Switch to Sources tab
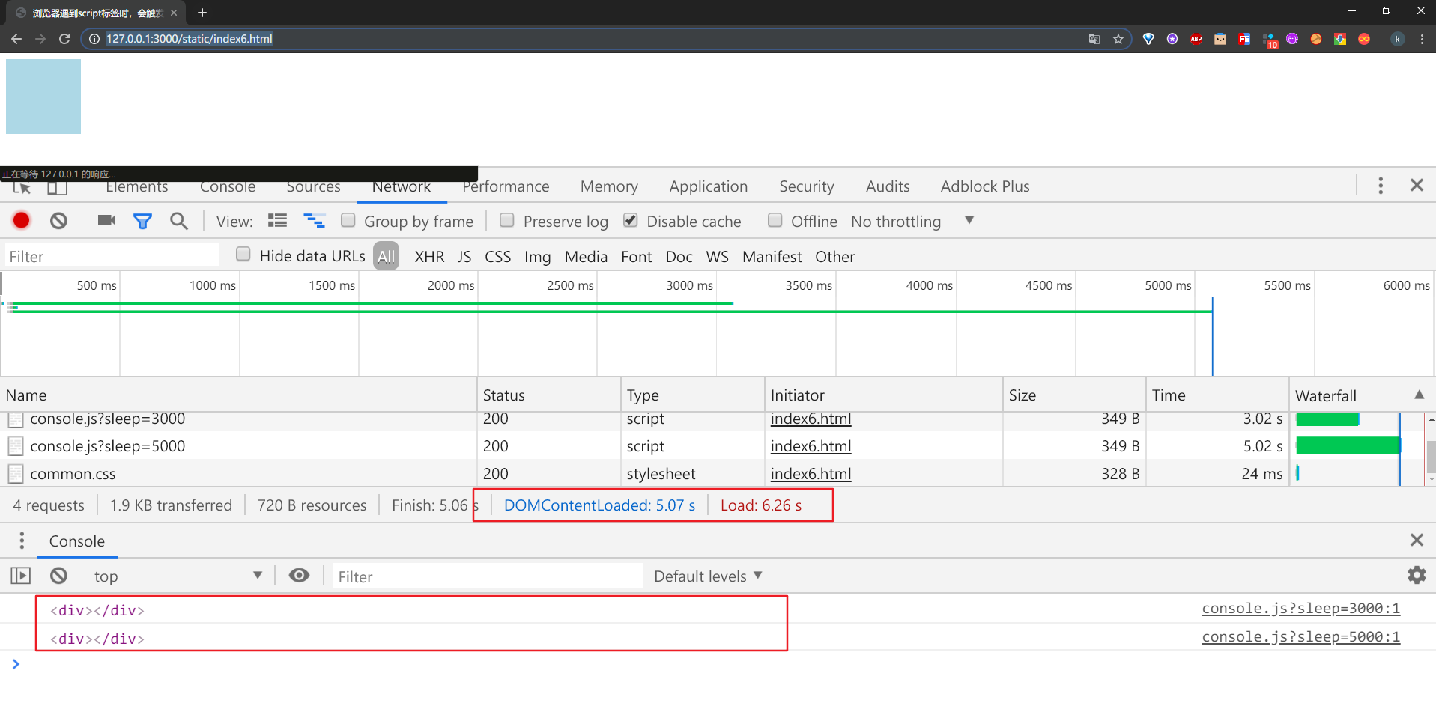 pos(313,187)
